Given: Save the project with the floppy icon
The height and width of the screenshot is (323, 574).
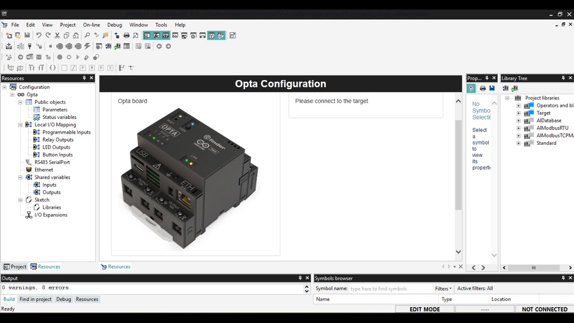Looking at the screenshot, I should 27,35.
